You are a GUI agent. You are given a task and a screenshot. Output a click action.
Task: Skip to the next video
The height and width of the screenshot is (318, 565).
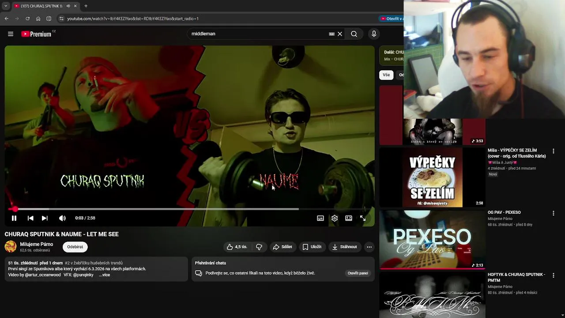click(45, 218)
